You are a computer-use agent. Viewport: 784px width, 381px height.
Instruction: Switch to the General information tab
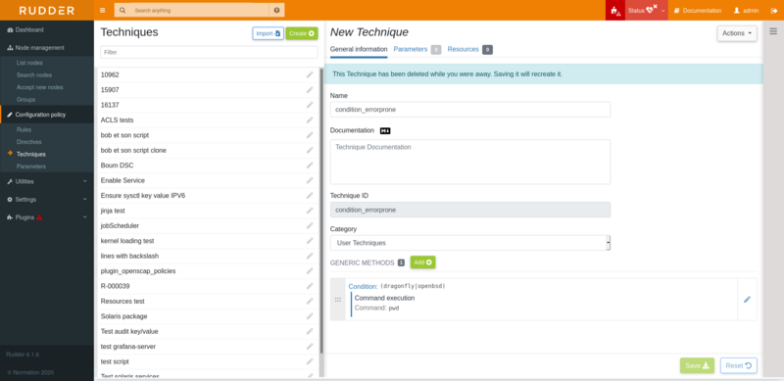pyautogui.click(x=359, y=50)
